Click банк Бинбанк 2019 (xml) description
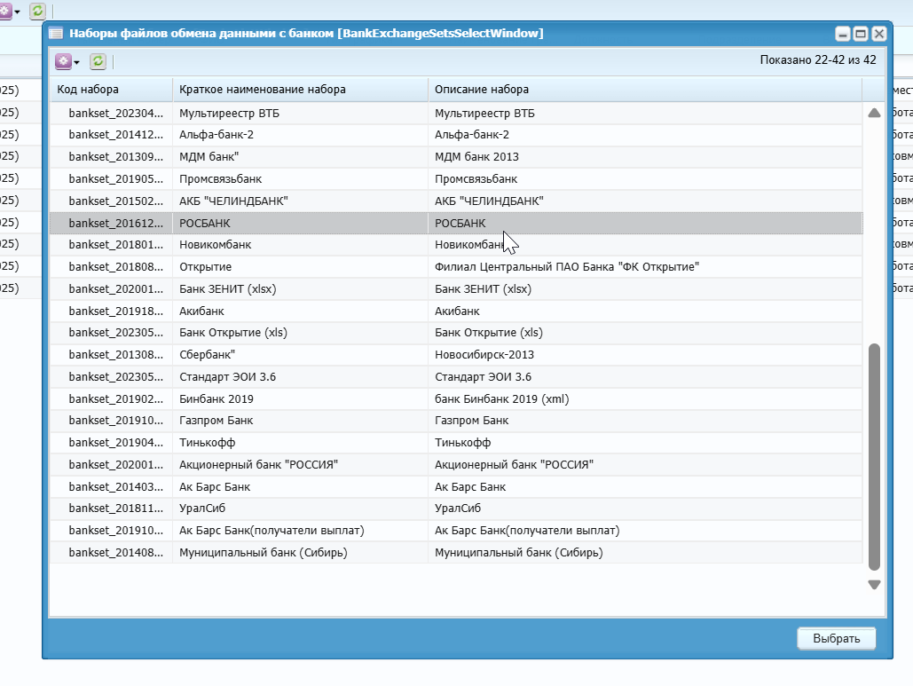The image size is (913, 686). [644, 399]
